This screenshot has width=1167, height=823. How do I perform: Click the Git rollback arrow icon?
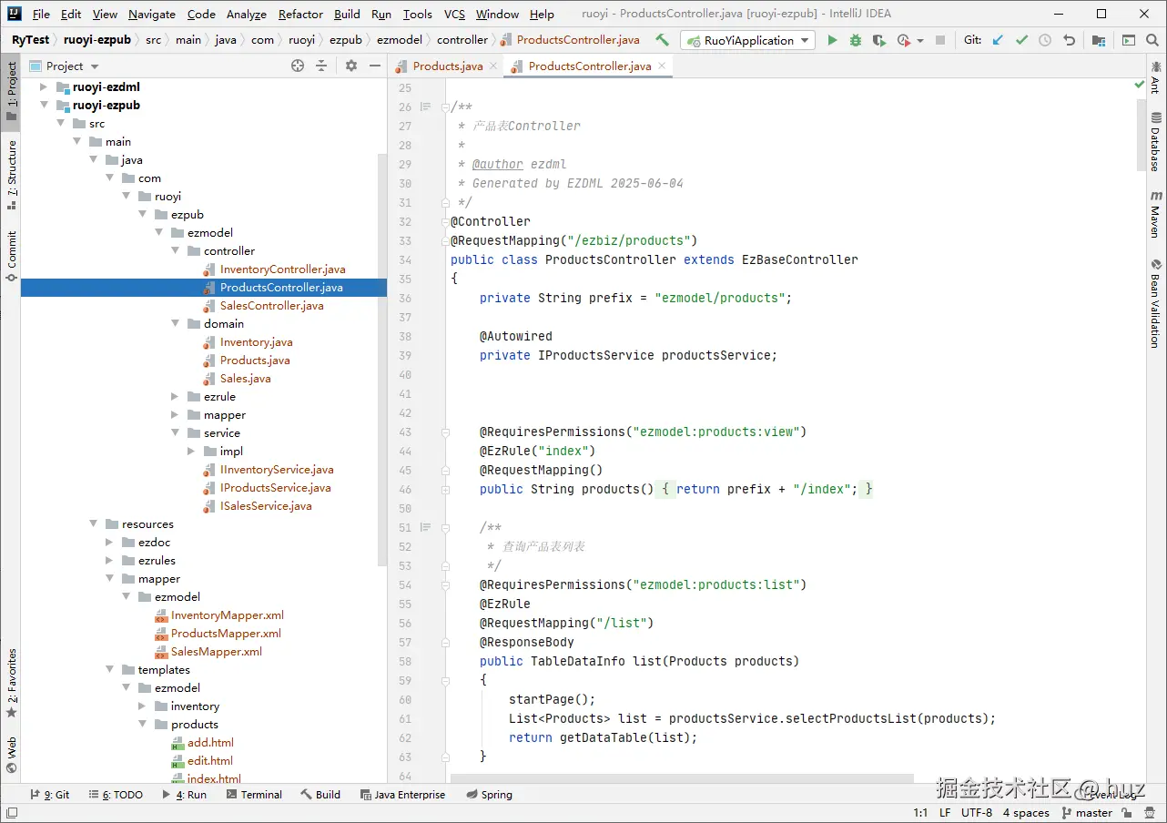[1069, 40]
